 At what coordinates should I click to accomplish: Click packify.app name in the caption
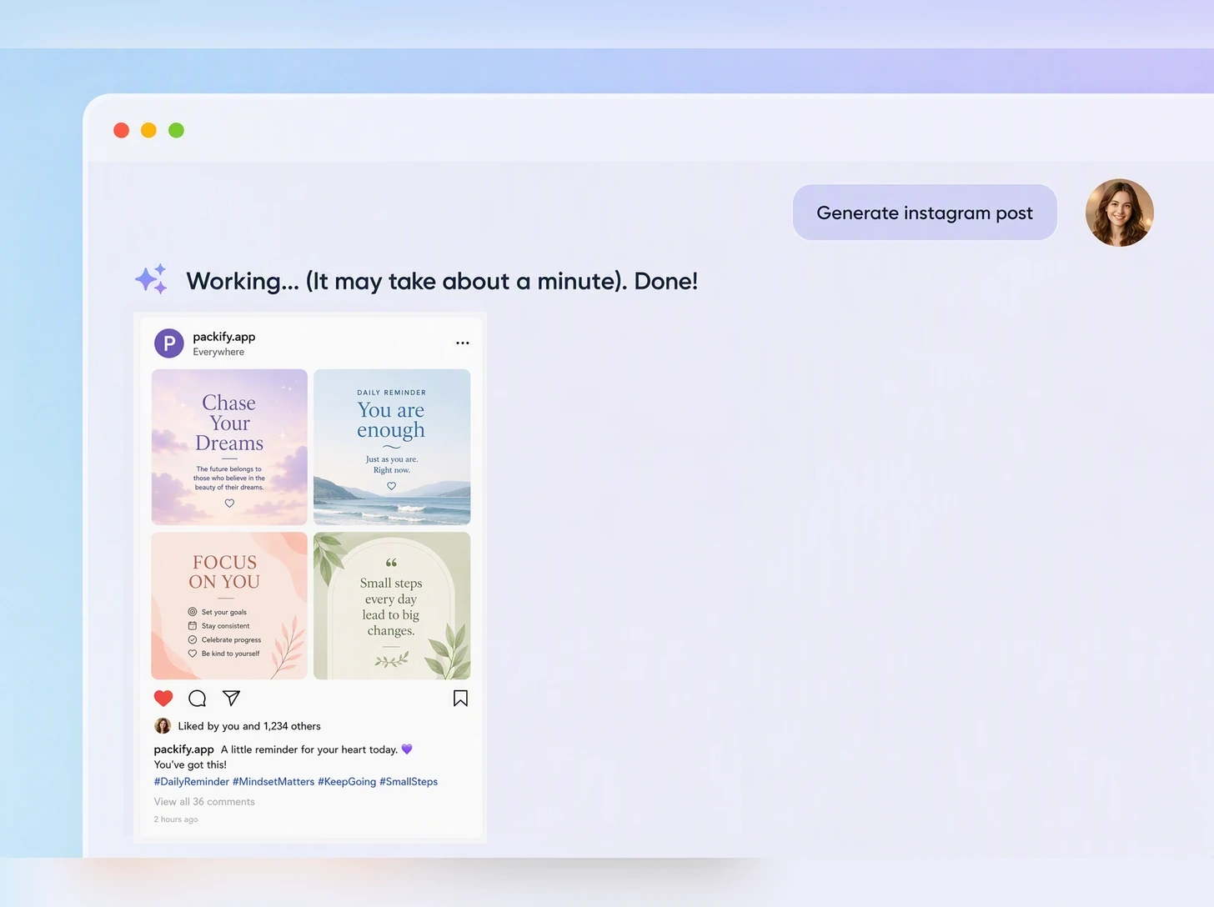click(x=184, y=749)
